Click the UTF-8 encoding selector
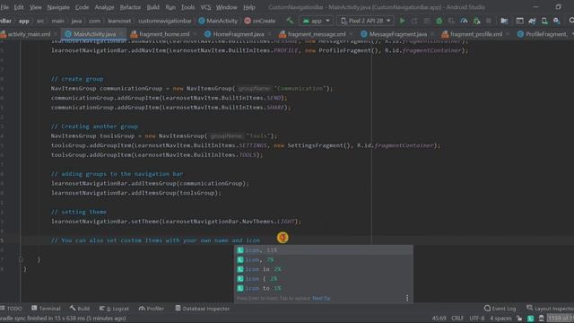The height and width of the screenshot is (323, 574). (476, 319)
